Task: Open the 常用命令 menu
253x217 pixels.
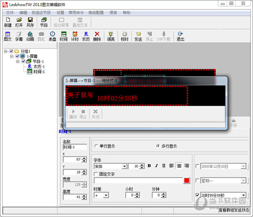Action: pos(76,13)
